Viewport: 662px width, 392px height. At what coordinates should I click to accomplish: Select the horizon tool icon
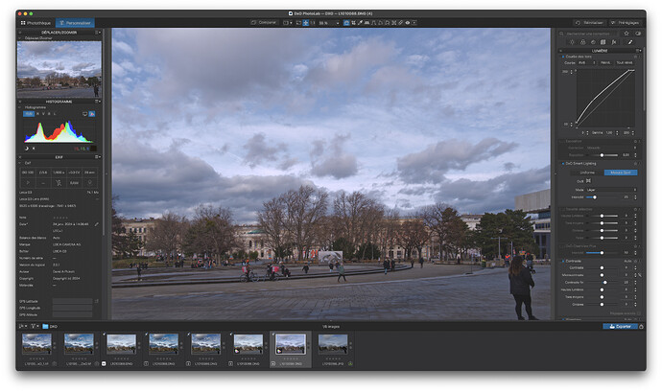[366, 23]
